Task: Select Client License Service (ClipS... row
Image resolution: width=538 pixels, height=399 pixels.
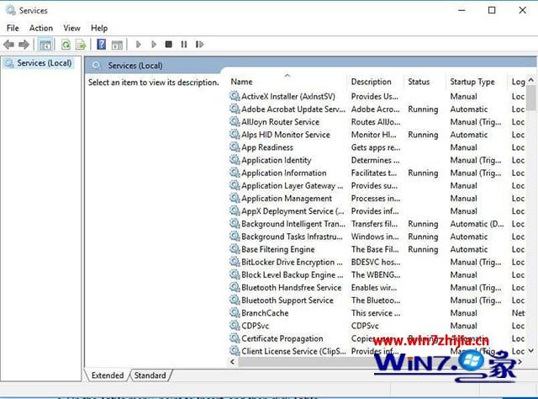Action: 377,351
